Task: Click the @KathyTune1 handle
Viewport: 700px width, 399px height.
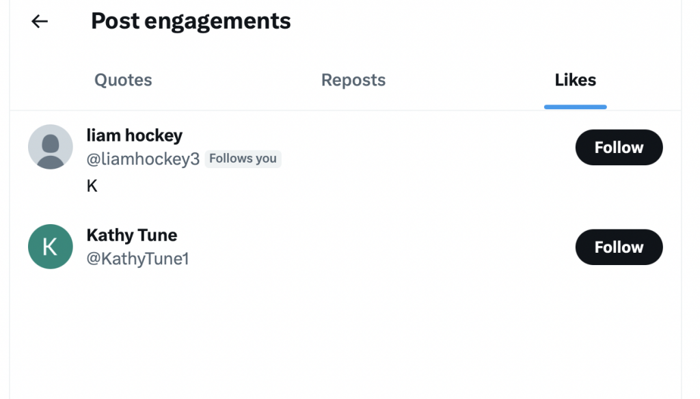Action: (137, 259)
